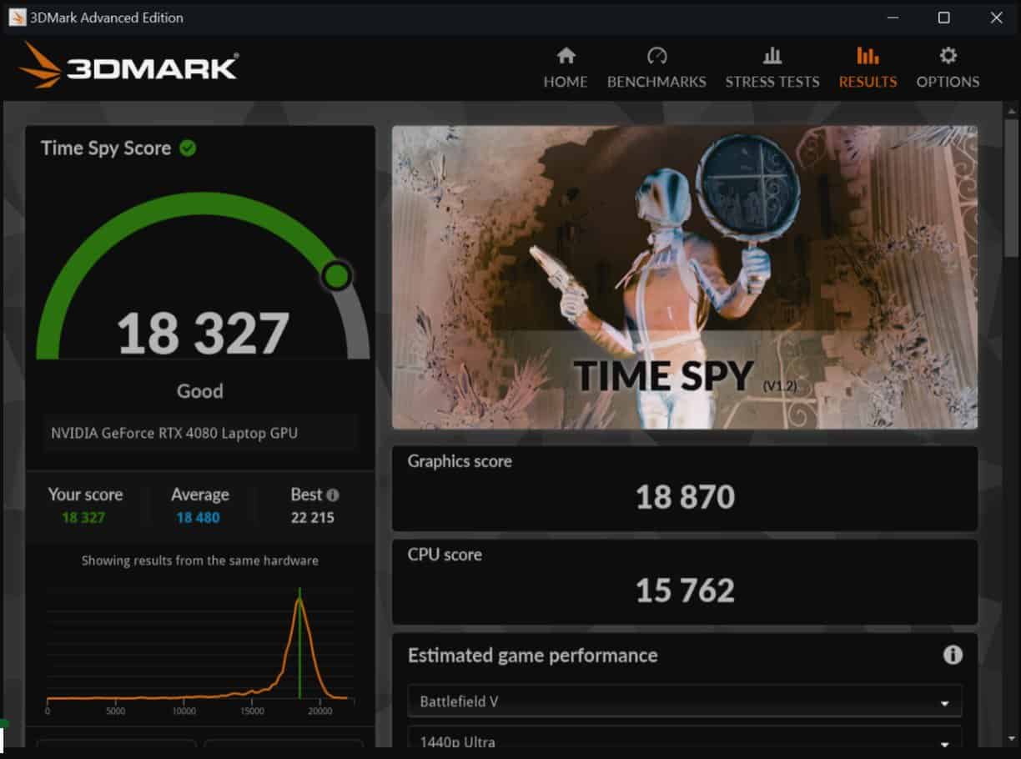
Task: Switch to the STRESS TESTS tab label
Action: [772, 82]
